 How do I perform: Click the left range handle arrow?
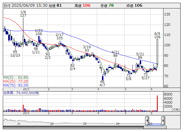click(147, 120)
